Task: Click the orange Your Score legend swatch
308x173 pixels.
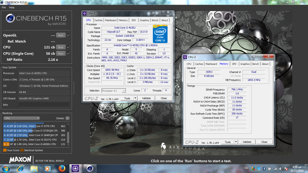Action: pos(5,150)
